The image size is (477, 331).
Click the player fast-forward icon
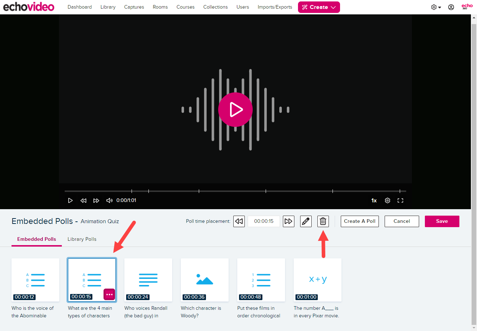click(x=96, y=201)
